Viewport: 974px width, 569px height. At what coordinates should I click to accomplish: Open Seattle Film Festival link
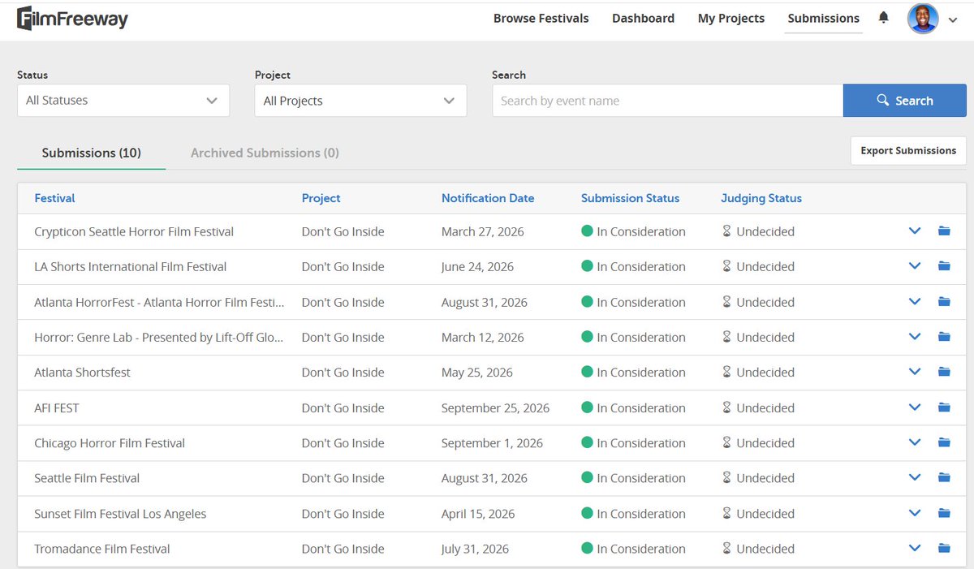tap(87, 478)
